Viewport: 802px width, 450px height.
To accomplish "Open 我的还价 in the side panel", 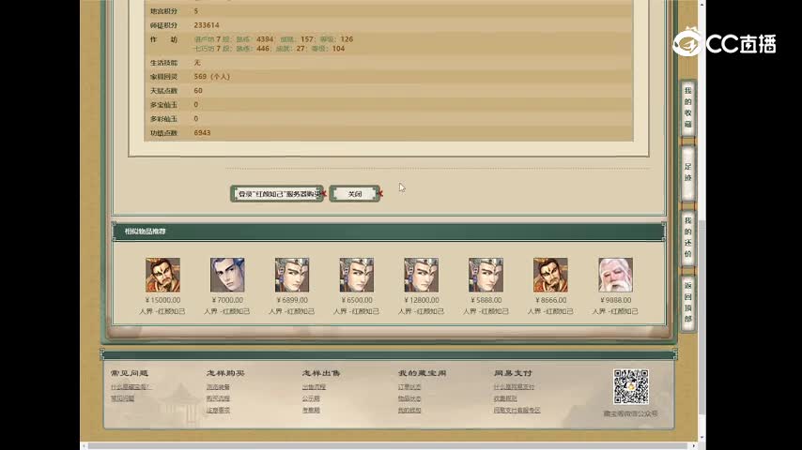I will (688, 237).
